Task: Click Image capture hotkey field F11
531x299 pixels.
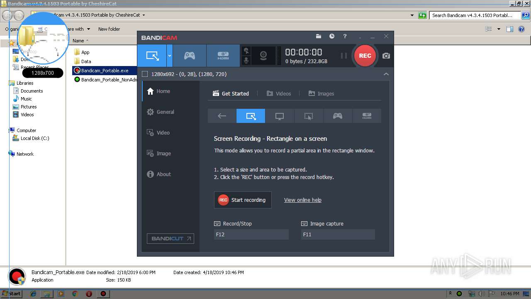Action: pyautogui.click(x=338, y=234)
